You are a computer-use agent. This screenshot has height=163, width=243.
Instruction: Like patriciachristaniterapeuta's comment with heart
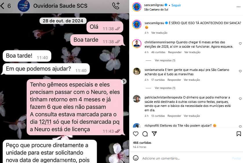coord(240,98)
